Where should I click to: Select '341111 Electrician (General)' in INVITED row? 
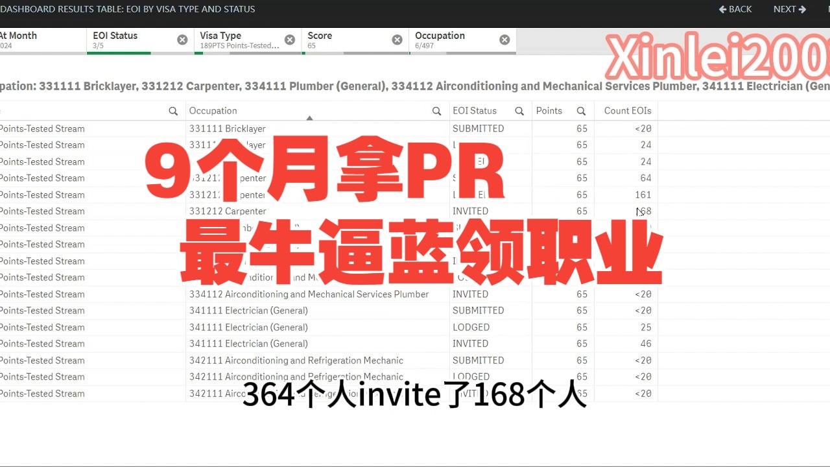(248, 344)
